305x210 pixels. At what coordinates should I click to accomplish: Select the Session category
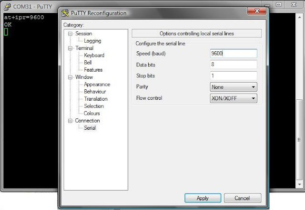click(84, 34)
